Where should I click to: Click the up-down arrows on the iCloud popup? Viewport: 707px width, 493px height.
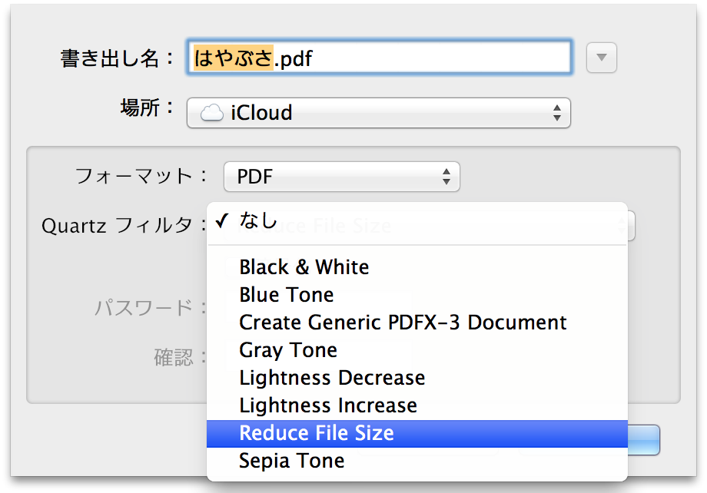pos(557,113)
